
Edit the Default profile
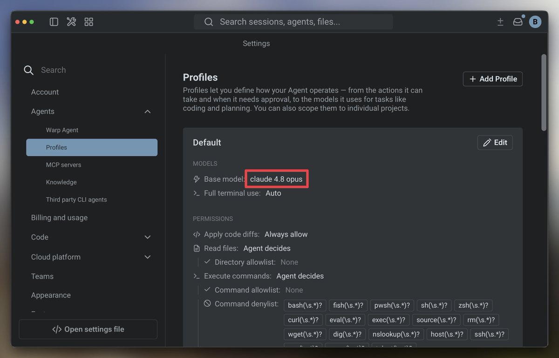(495, 143)
